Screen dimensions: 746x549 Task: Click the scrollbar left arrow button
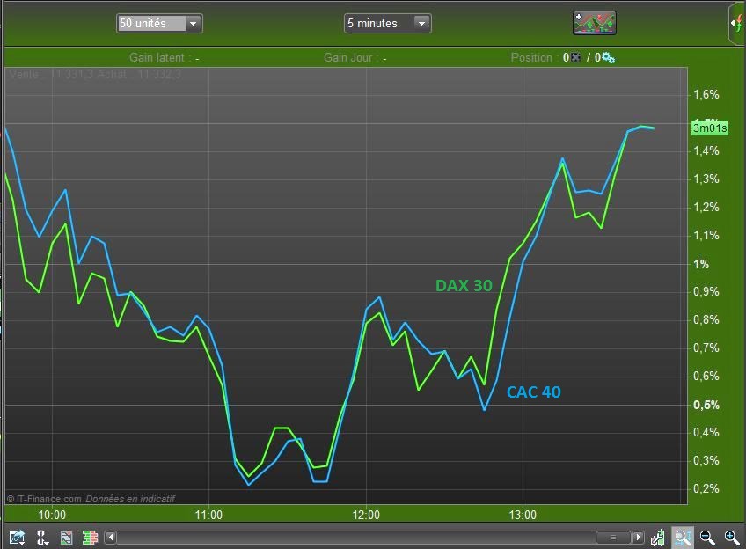pos(110,538)
